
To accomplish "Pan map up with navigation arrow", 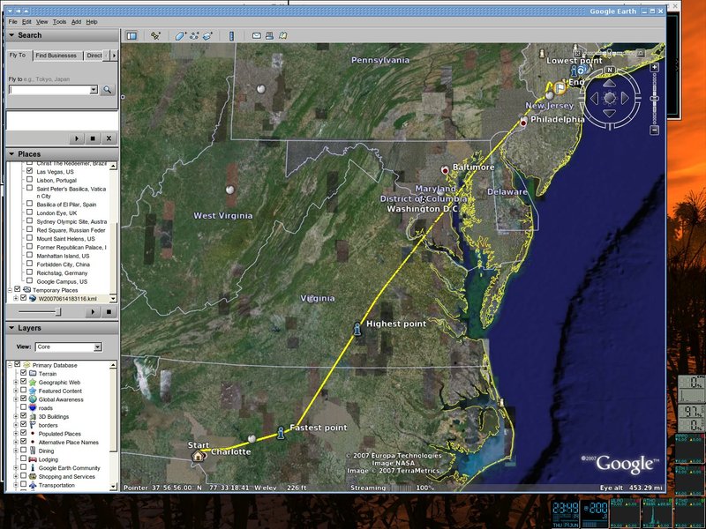I will [610, 83].
